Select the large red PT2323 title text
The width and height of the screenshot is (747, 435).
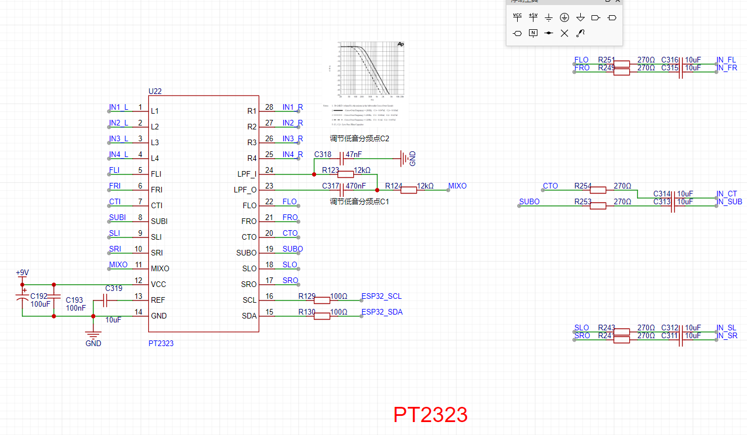pyautogui.click(x=430, y=415)
